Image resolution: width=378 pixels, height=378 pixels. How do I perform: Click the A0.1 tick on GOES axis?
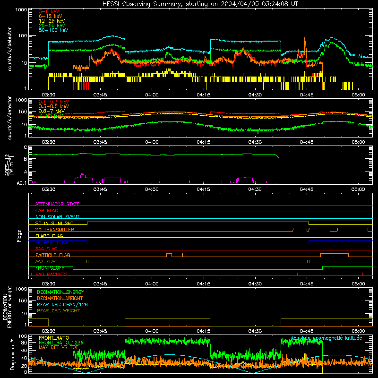pos(22,183)
